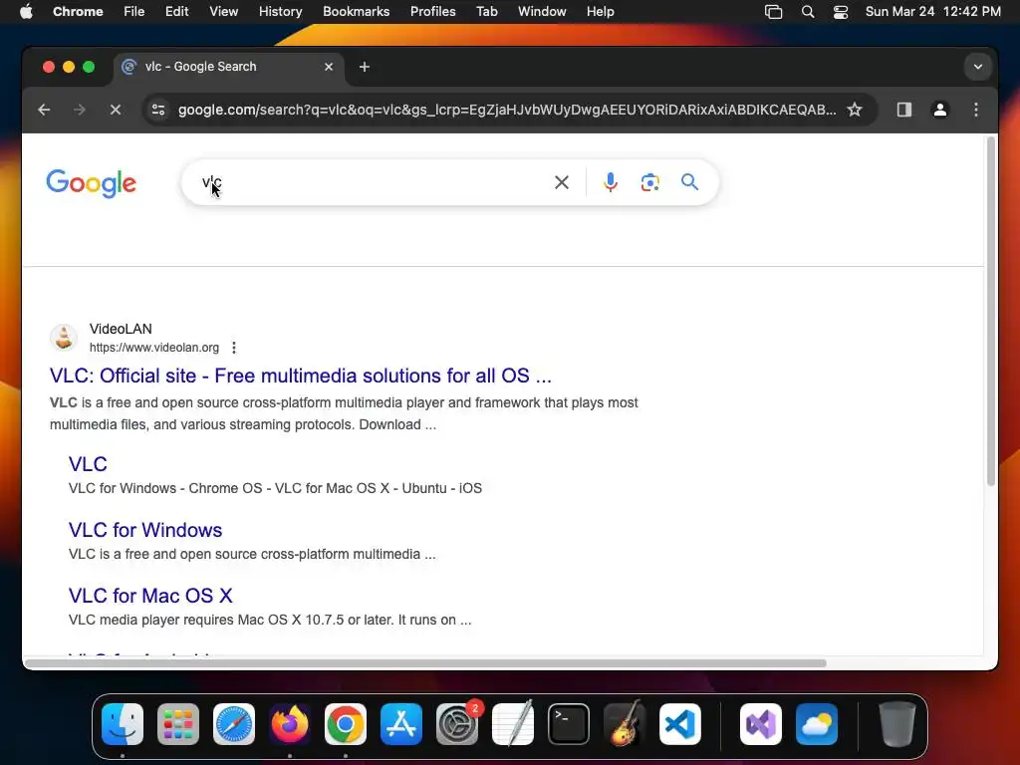Open the VideoLAN result's three-dot options
This screenshot has width=1020, height=765.
pos(234,348)
